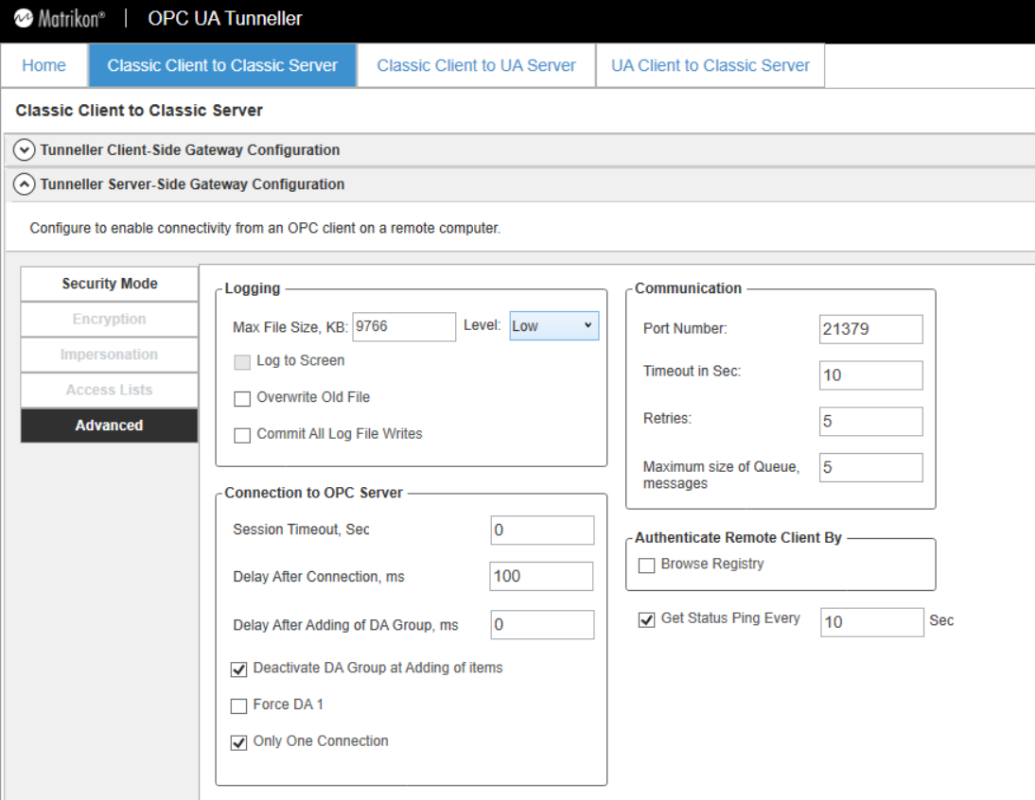This screenshot has height=800, width=1035.
Task: Click the Max File Size KB field
Action: pos(404,326)
